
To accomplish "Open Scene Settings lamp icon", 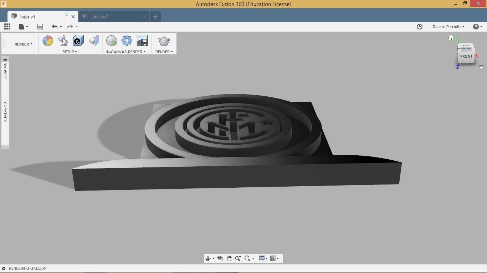I will coord(63,41).
